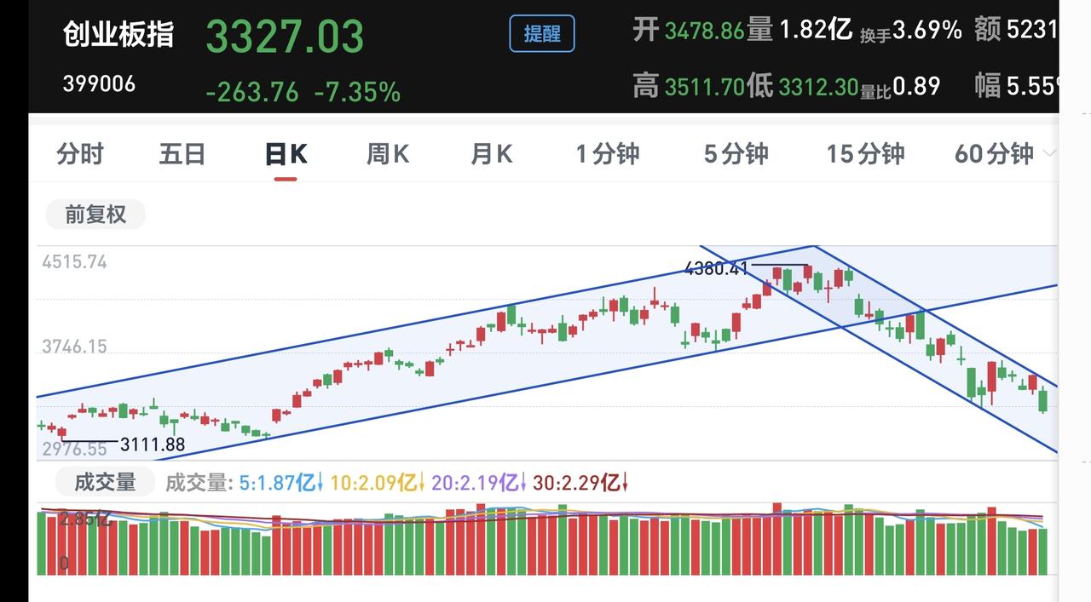The image size is (1091, 602).
Task: Switch to the 分时 tab
Action: tap(80, 154)
